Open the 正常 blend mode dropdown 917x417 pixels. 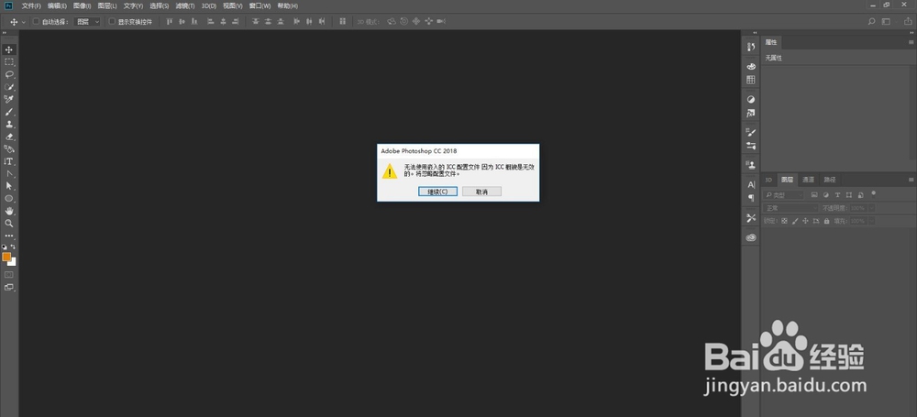click(x=791, y=208)
